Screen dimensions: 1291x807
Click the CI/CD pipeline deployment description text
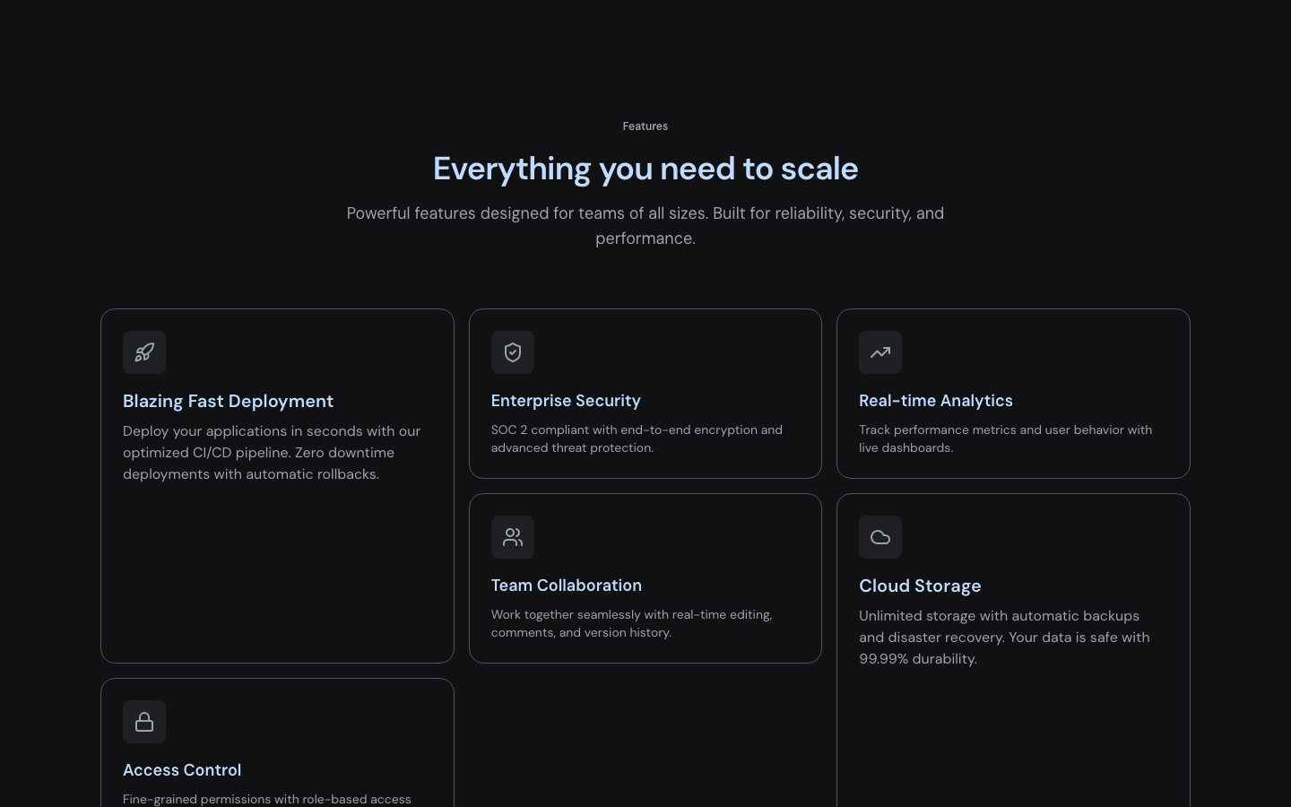[x=272, y=453]
